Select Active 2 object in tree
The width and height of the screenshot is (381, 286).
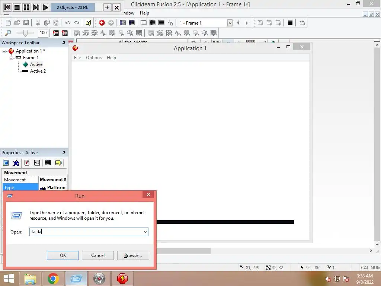(x=38, y=71)
